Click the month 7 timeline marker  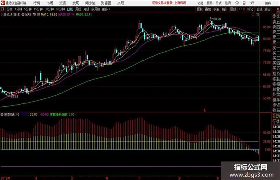pyautogui.click(x=140, y=178)
